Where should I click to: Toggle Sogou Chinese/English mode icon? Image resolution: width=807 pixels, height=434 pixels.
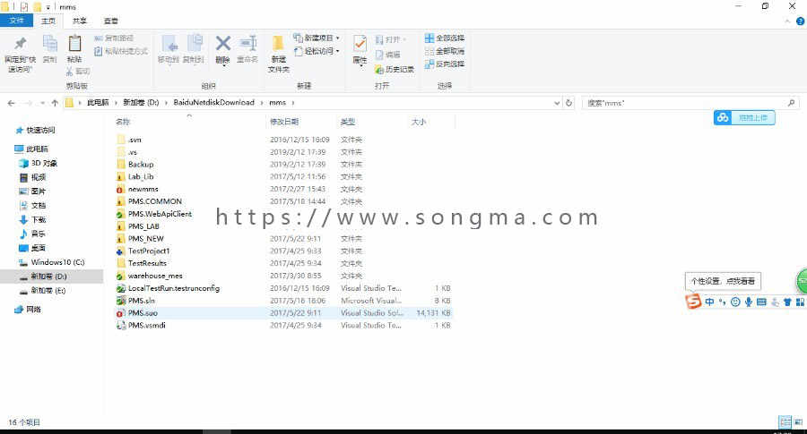coord(710,302)
